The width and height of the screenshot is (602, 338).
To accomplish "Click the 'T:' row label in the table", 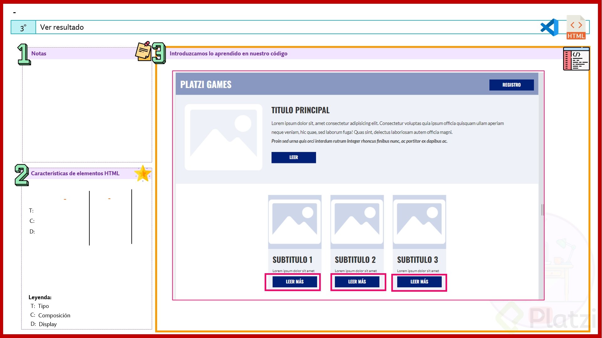I will pos(31,211).
